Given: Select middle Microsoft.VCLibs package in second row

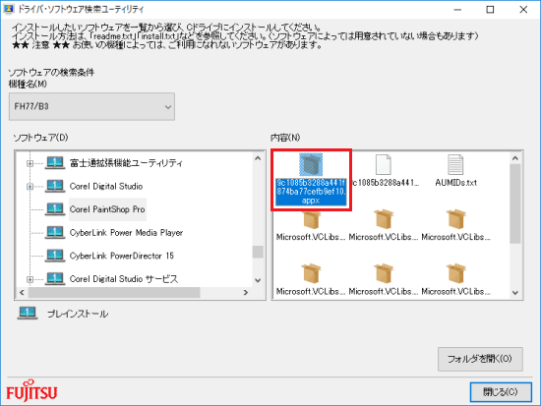Looking at the screenshot, I should coord(384,218).
